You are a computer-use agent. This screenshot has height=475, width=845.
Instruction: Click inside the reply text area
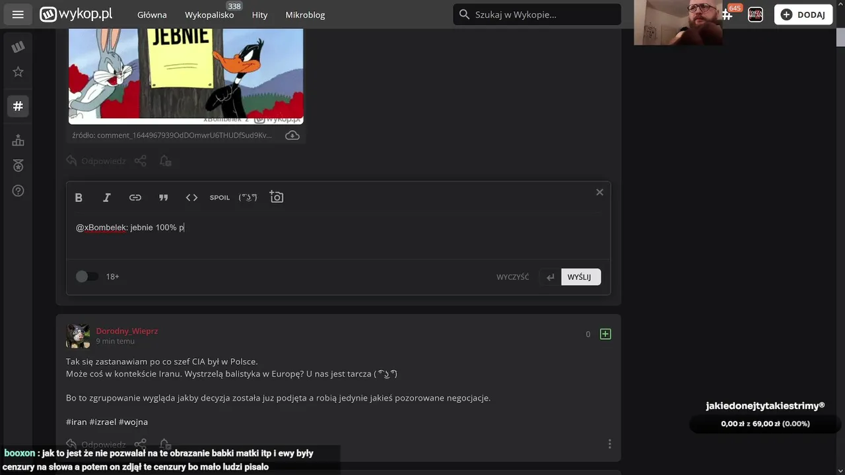coord(338,236)
